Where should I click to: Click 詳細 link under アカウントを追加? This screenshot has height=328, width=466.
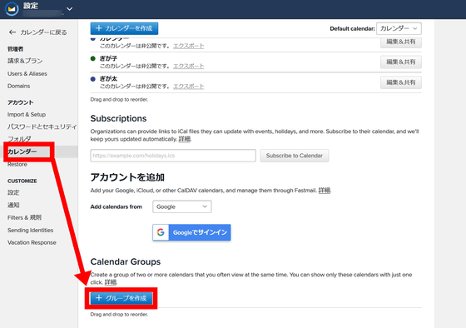325,191
